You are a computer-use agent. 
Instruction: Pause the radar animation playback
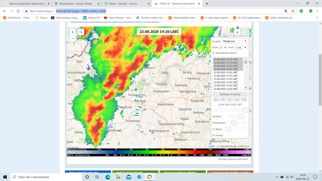coord(230,99)
